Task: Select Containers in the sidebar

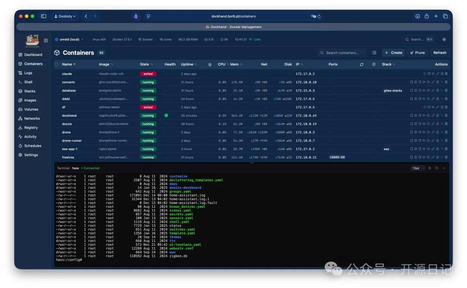Action: [x=31, y=64]
